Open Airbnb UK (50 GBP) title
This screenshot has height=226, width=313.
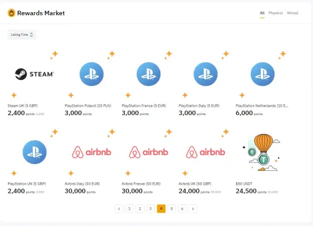[195, 184]
